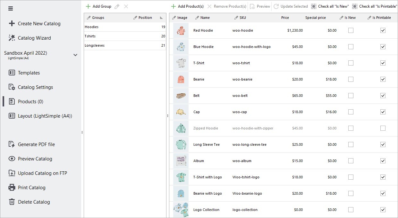This screenshot has height=218, width=398.
Task: Click the splitter handle between groups and products
Action: point(168,116)
